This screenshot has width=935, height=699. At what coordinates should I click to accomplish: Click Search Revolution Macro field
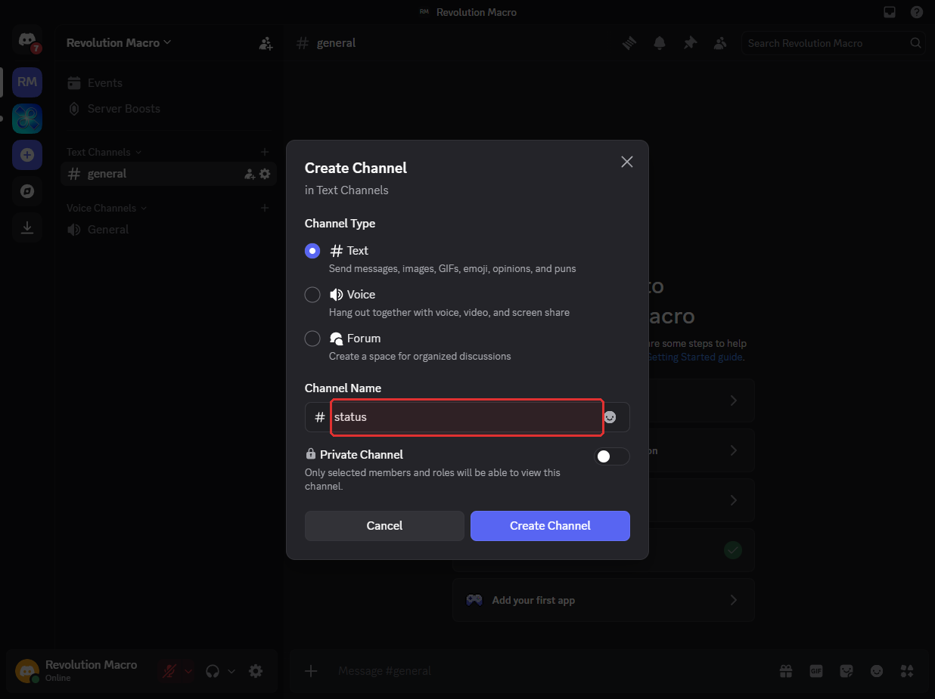coord(833,43)
